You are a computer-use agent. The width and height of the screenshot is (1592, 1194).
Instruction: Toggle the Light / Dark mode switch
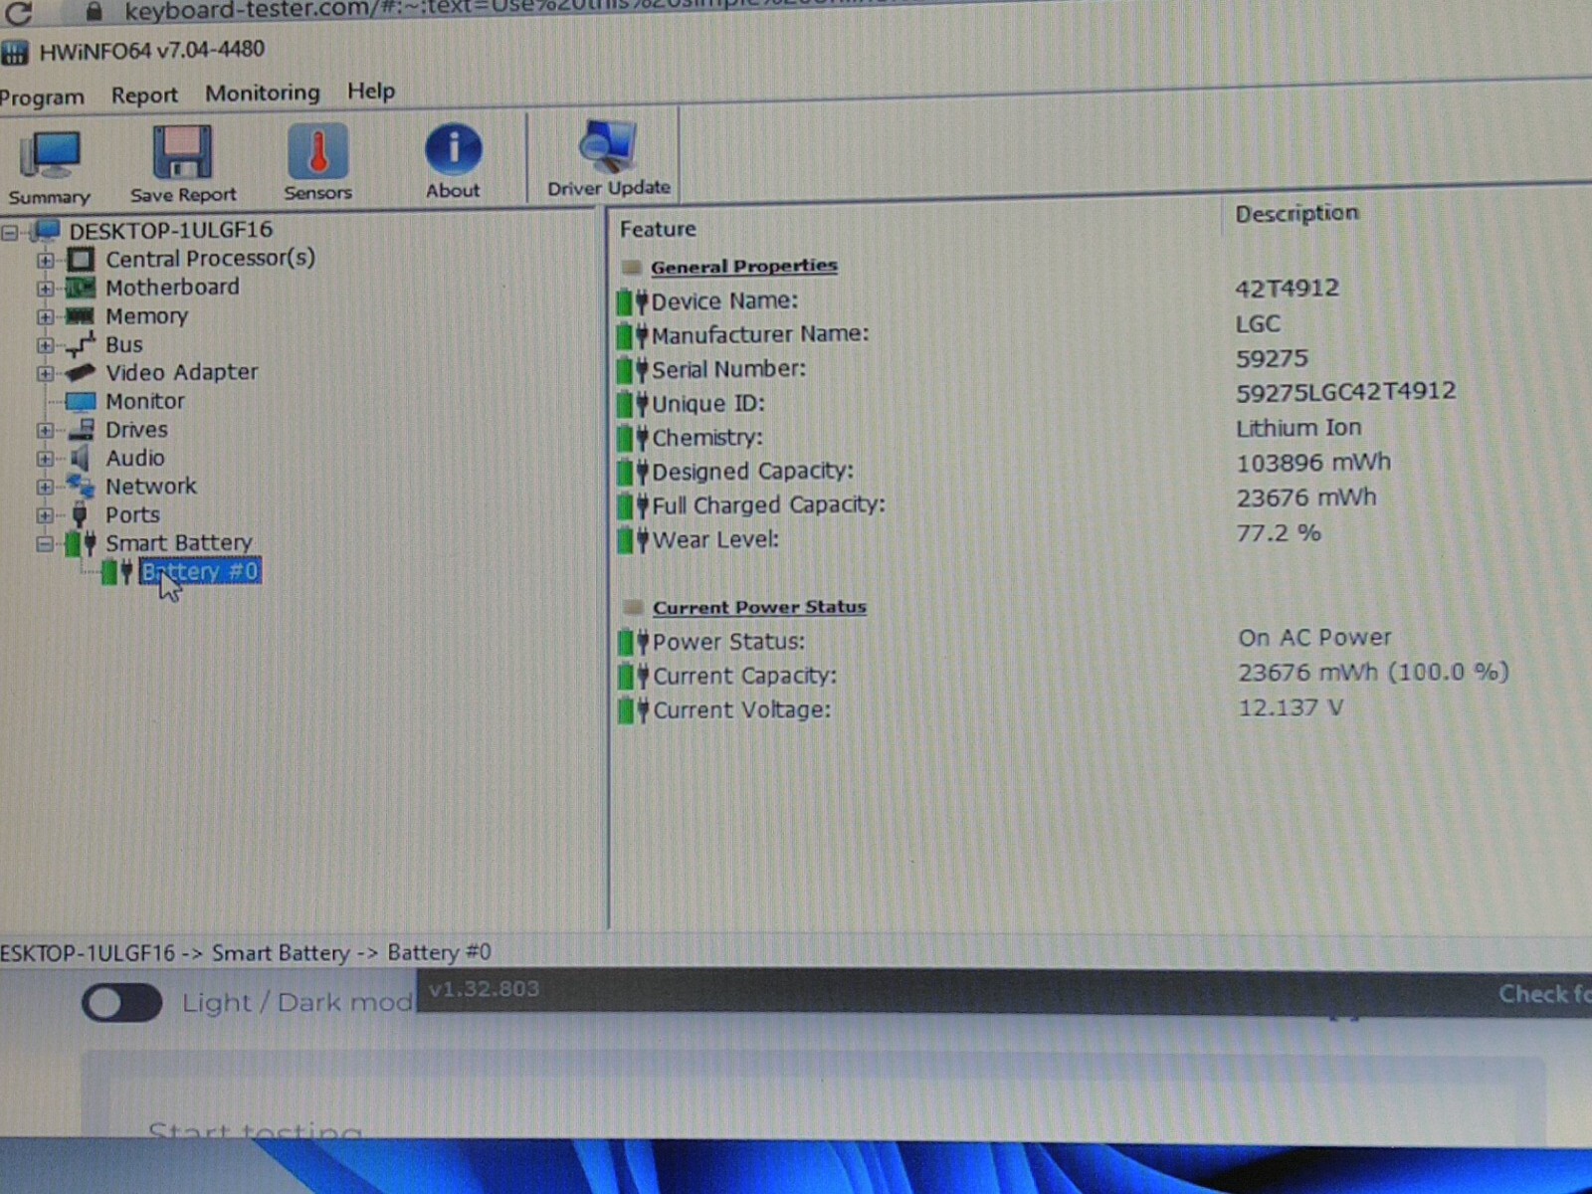[122, 1003]
